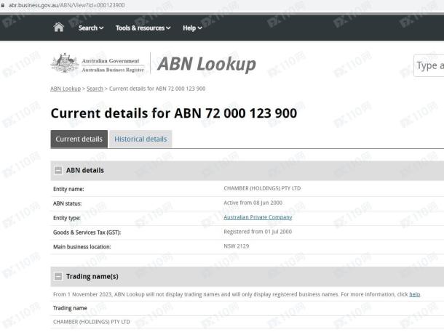Select the Current details tab
The width and height of the screenshot is (444, 332).
pos(79,139)
